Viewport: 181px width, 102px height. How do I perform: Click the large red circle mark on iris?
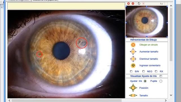pos(82,43)
